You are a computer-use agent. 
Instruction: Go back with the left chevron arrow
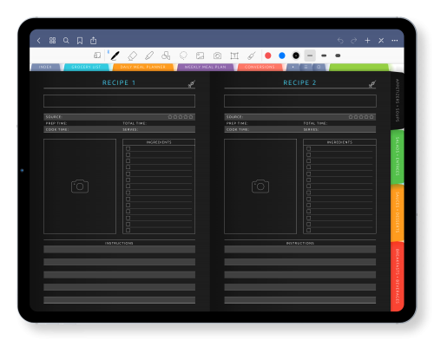[39, 41]
